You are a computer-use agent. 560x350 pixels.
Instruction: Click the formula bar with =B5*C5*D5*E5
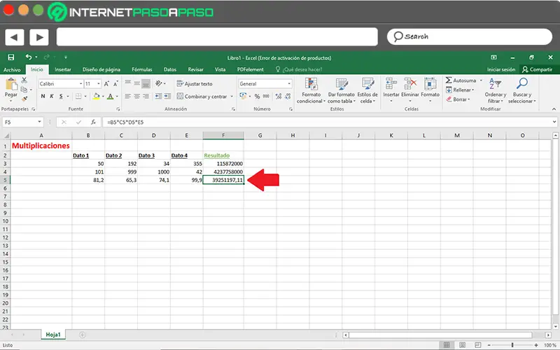click(328, 122)
